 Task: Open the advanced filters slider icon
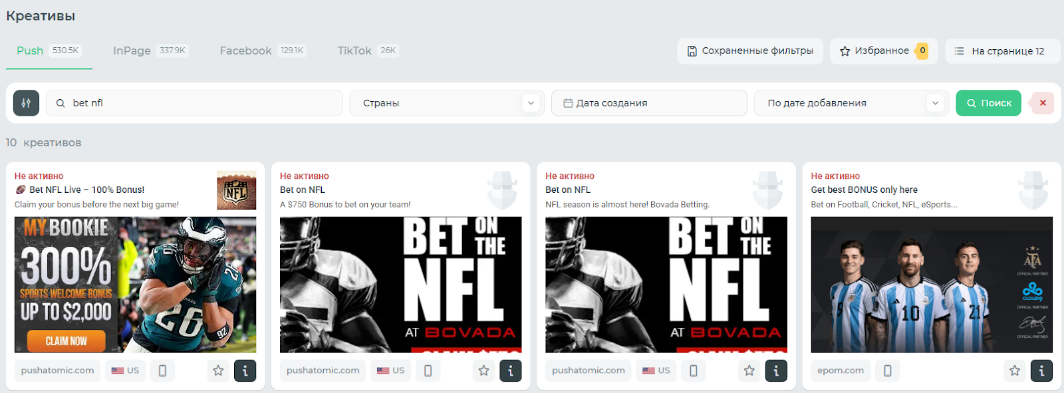click(26, 103)
